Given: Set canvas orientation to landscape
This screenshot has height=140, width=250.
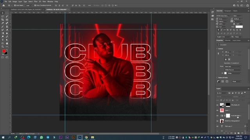Looking at the screenshot, I should 229,59.
